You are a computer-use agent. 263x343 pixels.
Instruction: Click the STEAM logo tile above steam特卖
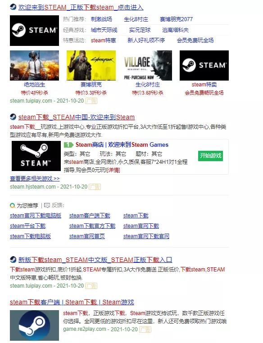point(204,65)
